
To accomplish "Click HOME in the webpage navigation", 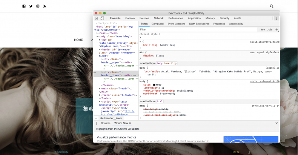I will click(x=78, y=40).
